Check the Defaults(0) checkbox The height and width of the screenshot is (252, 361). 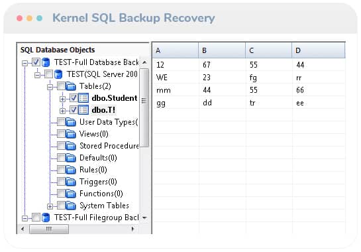coord(61,158)
